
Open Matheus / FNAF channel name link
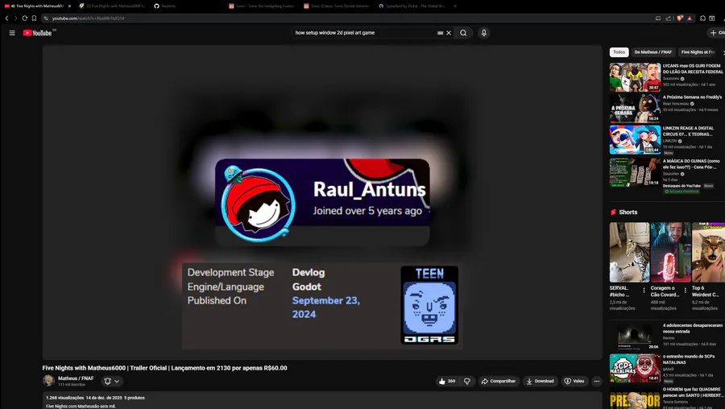click(76, 378)
